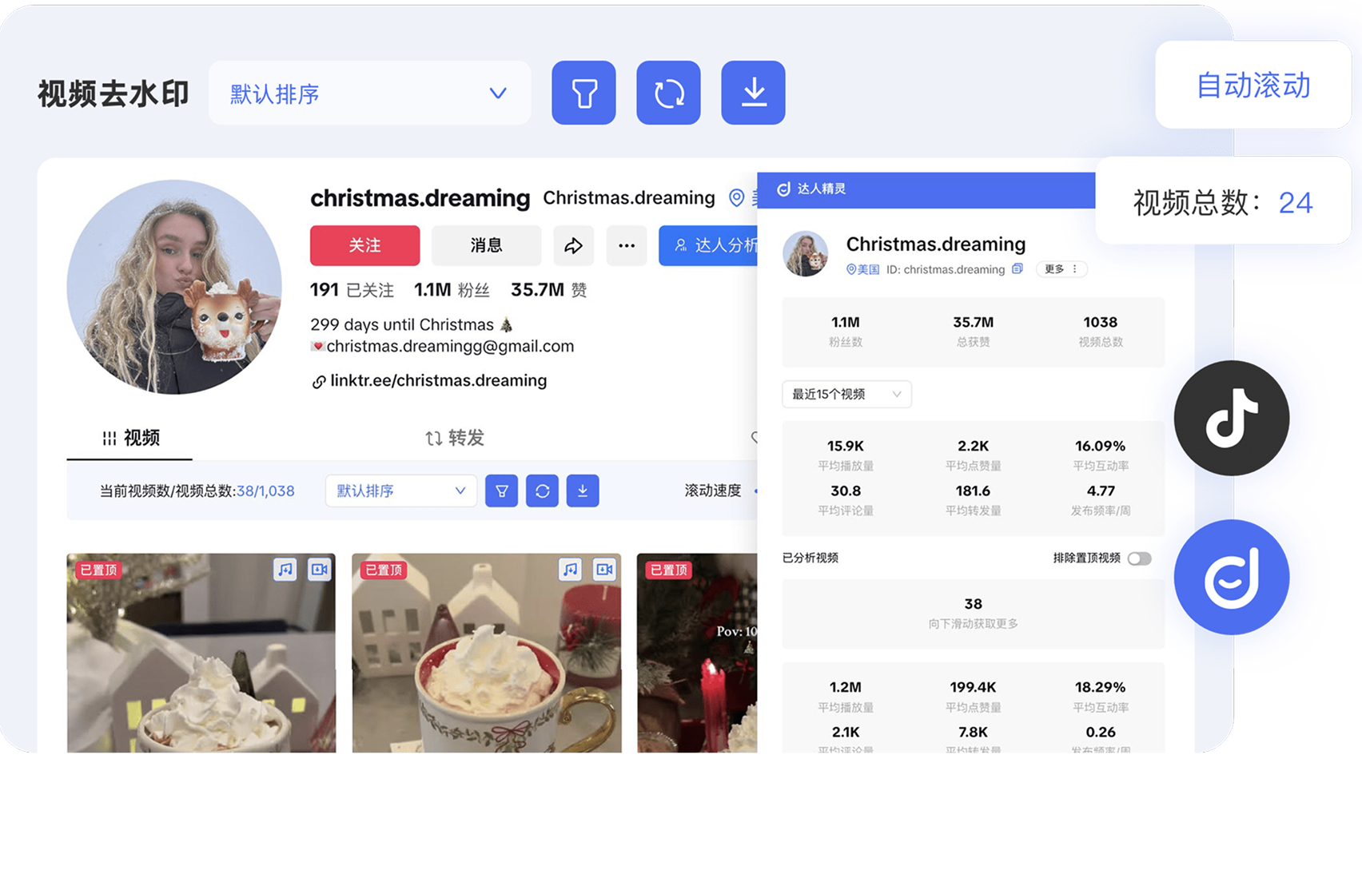Switch to the 转发 tab
Viewport: 1362px width, 882px height.
point(455,438)
